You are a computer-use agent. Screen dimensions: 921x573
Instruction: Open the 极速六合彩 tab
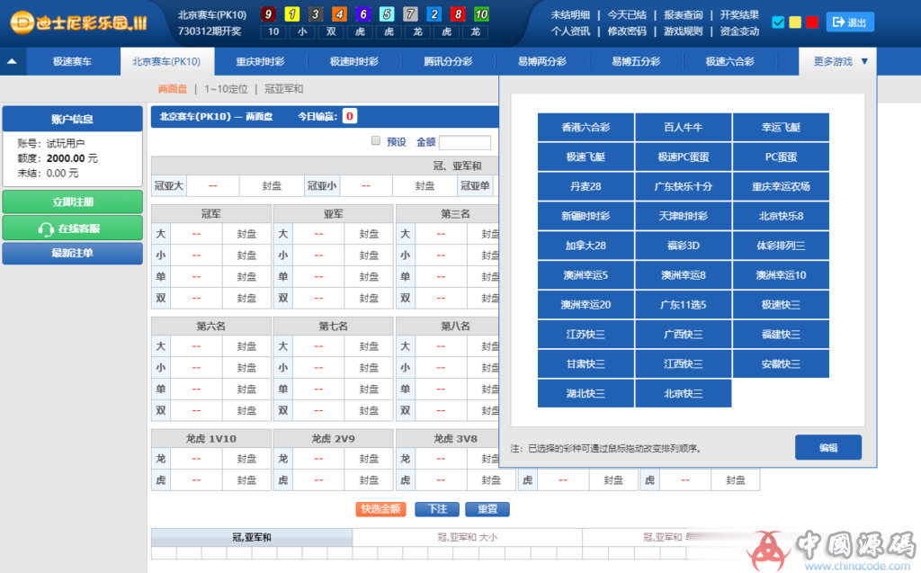point(730,61)
